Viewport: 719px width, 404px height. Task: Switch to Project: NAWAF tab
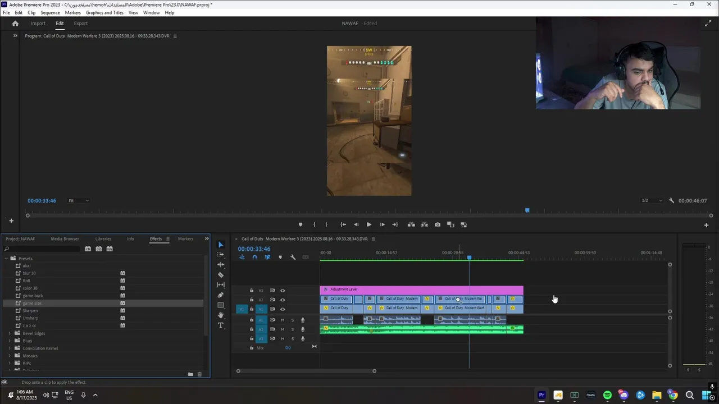point(20,239)
